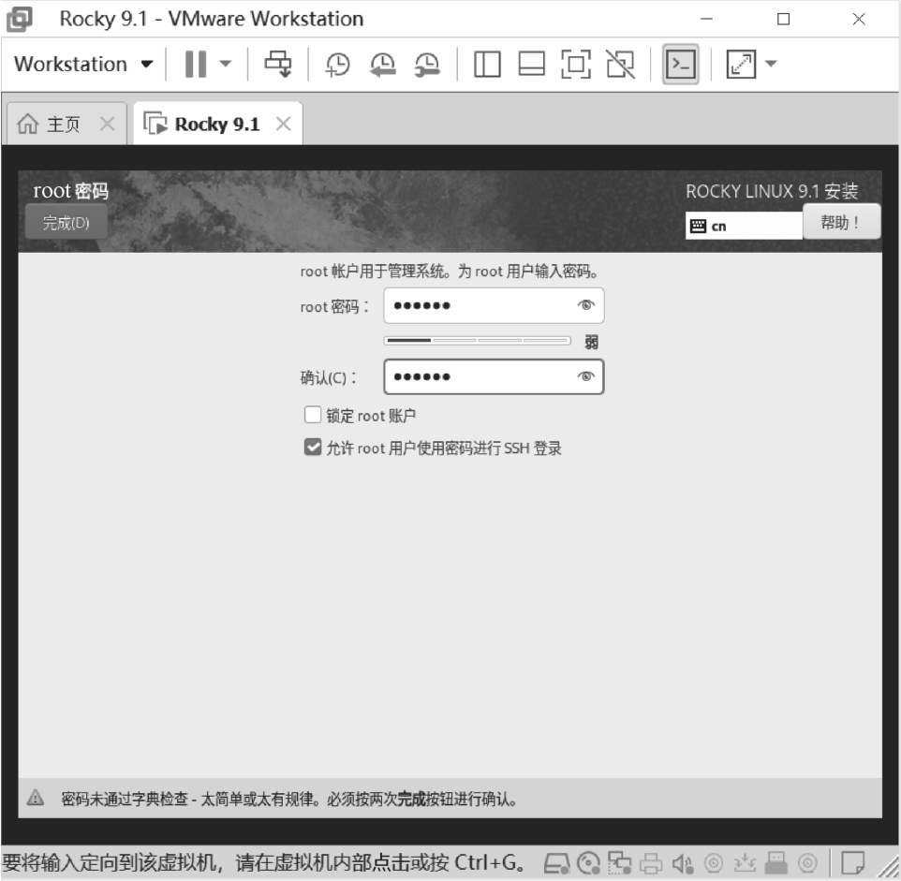Reveal the root password with eye icon
This screenshot has width=901, height=881.
(x=586, y=305)
